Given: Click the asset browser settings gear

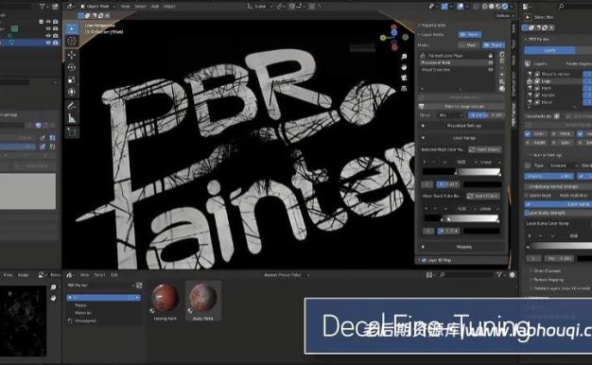Looking at the screenshot, I should click(x=512, y=275).
